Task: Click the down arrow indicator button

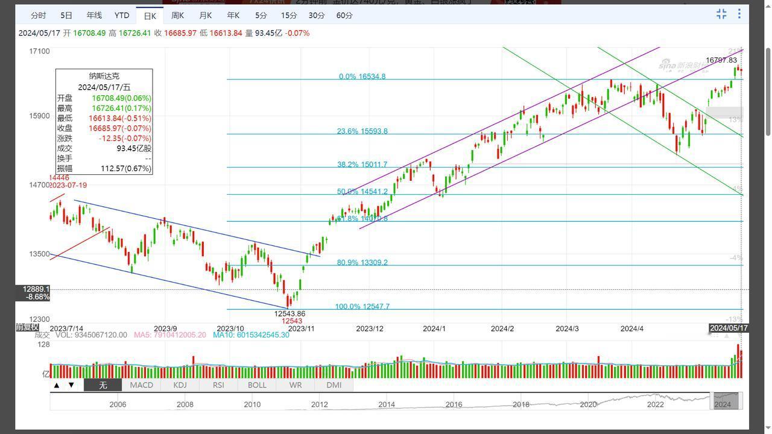Action: tap(71, 385)
